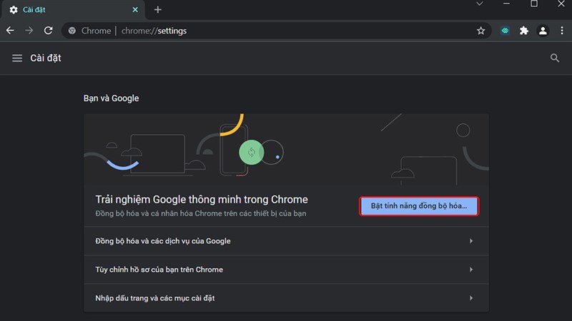Show the tab search dropdown arrow

pos(479,4)
